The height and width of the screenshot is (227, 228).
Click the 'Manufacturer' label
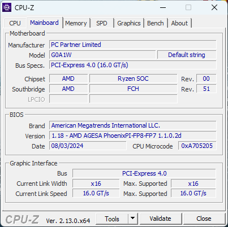(27, 45)
